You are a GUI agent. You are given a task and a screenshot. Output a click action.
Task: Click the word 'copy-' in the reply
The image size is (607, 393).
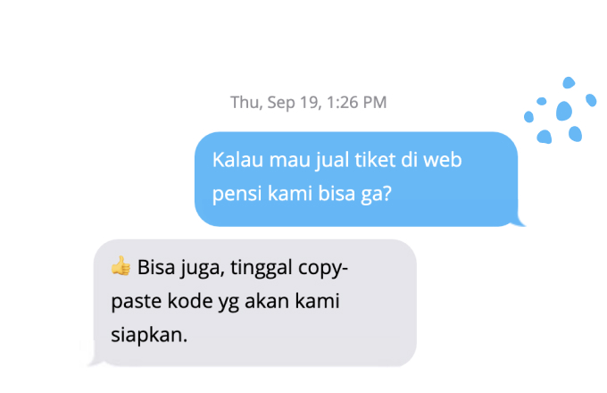coord(323,268)
